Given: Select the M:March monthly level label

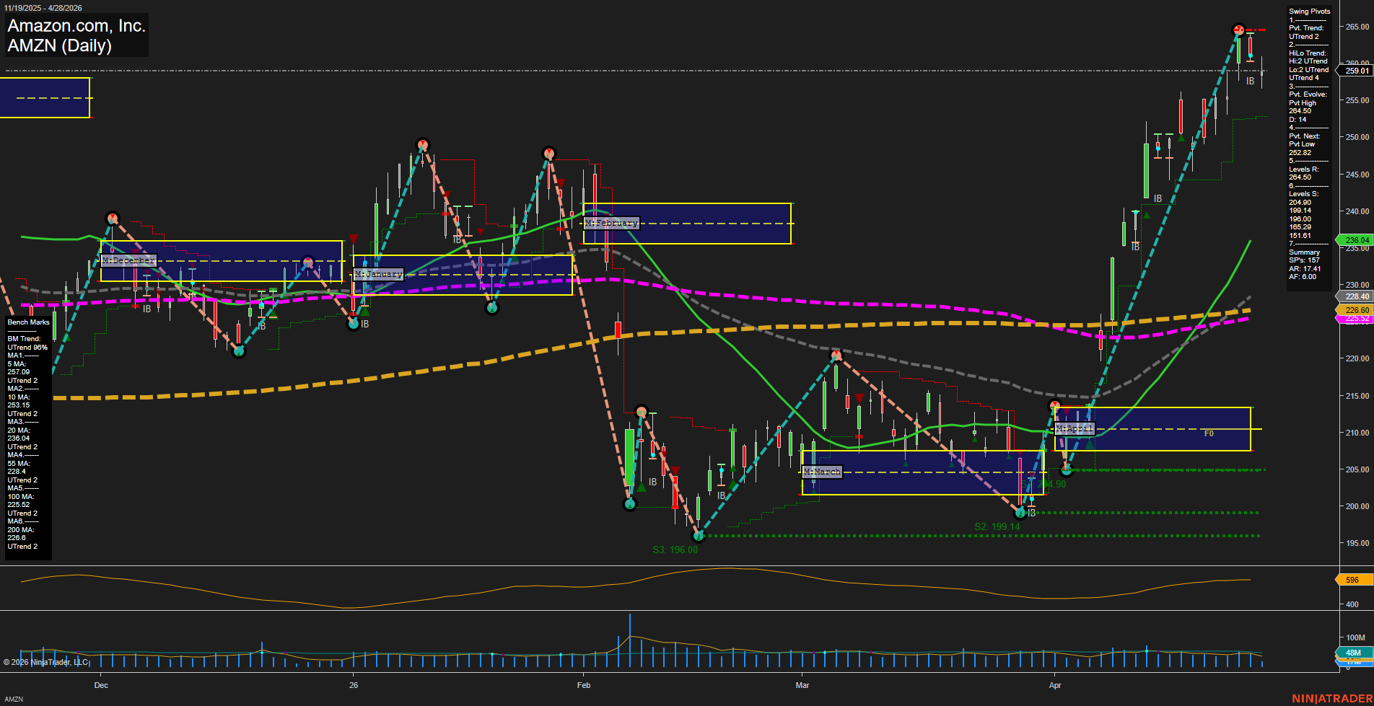Looking at the screenshot, I should pyautogui.click(x=822, y=472).
